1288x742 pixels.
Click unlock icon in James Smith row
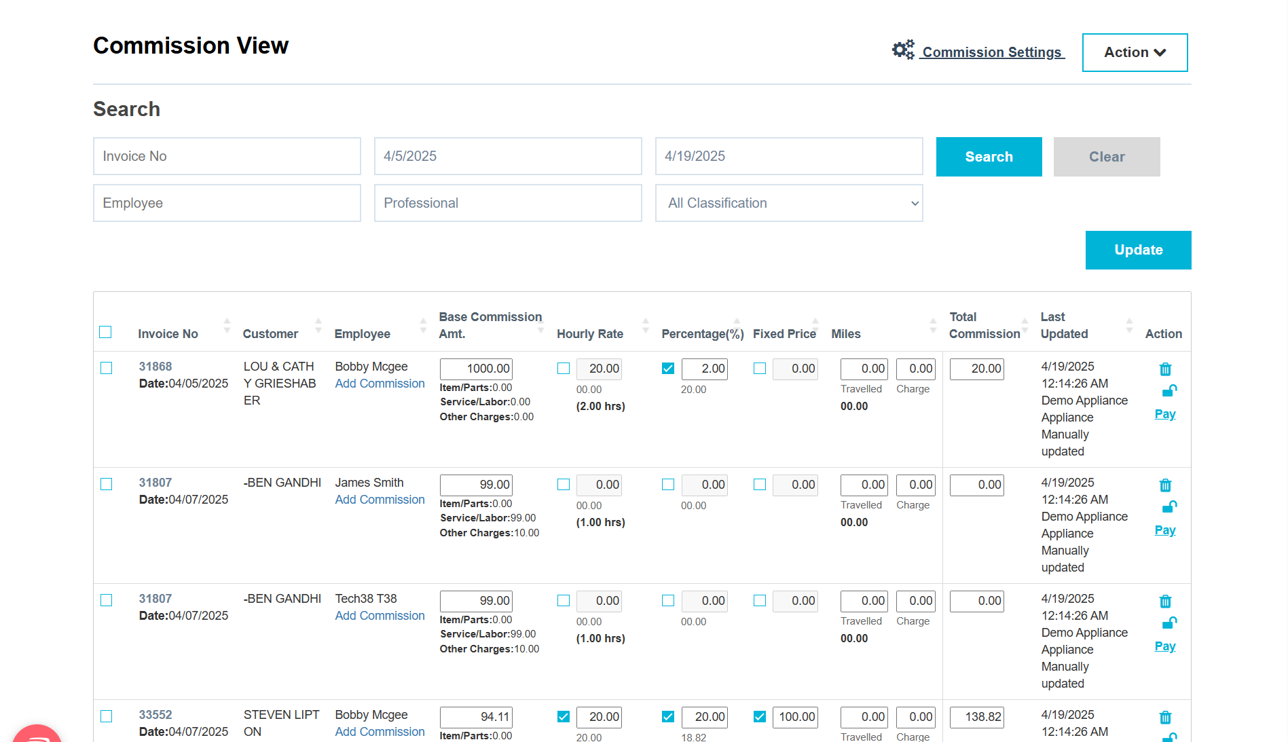pos(1169,507)
